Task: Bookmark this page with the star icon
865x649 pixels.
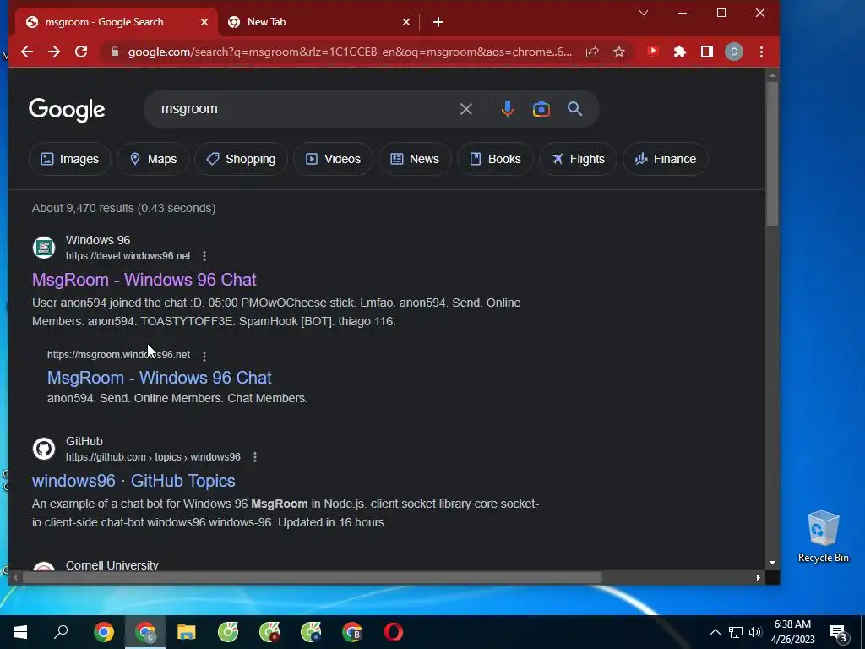Action: (x=619, y=52)
